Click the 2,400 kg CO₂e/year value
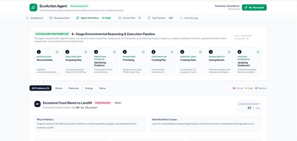This screenshot has height=141, width=297. tap(85, 108)
